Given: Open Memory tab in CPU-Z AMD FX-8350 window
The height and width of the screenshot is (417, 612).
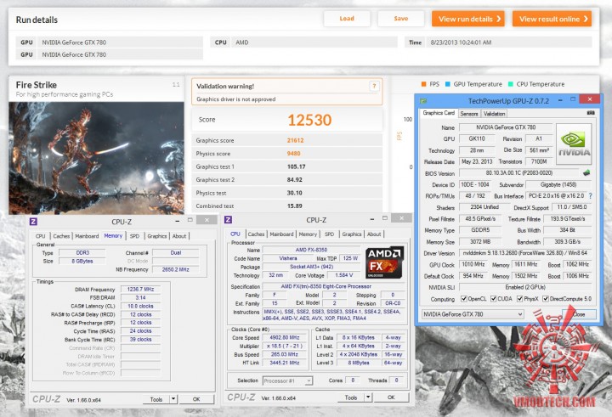Looking at the screenshot, I should point(308,234).
